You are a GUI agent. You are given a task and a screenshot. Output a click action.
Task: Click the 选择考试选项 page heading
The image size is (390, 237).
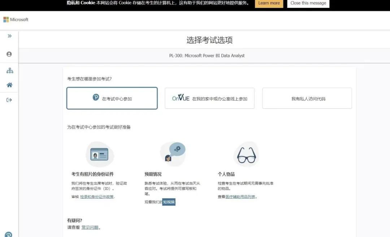pos(209,40)
